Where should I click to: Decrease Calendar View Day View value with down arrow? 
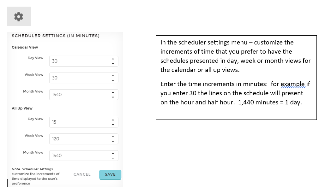113,64
